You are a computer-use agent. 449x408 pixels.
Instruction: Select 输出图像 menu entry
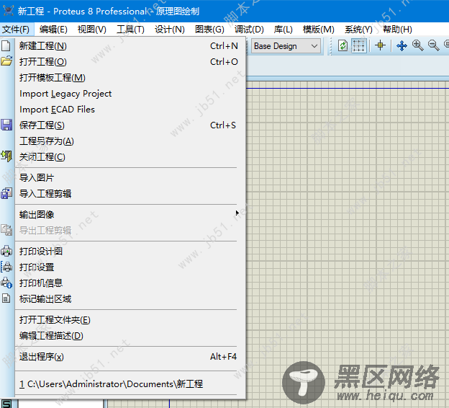pos(130,215)
